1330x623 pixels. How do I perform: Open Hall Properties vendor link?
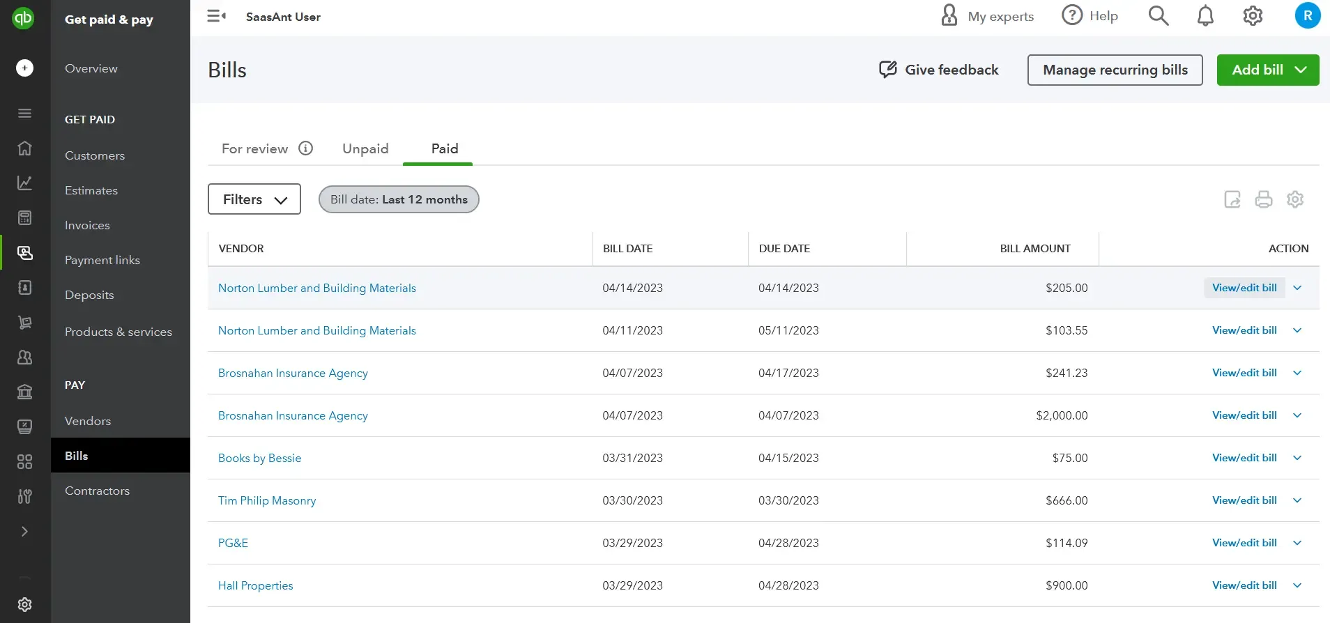[x=255, y=585]
